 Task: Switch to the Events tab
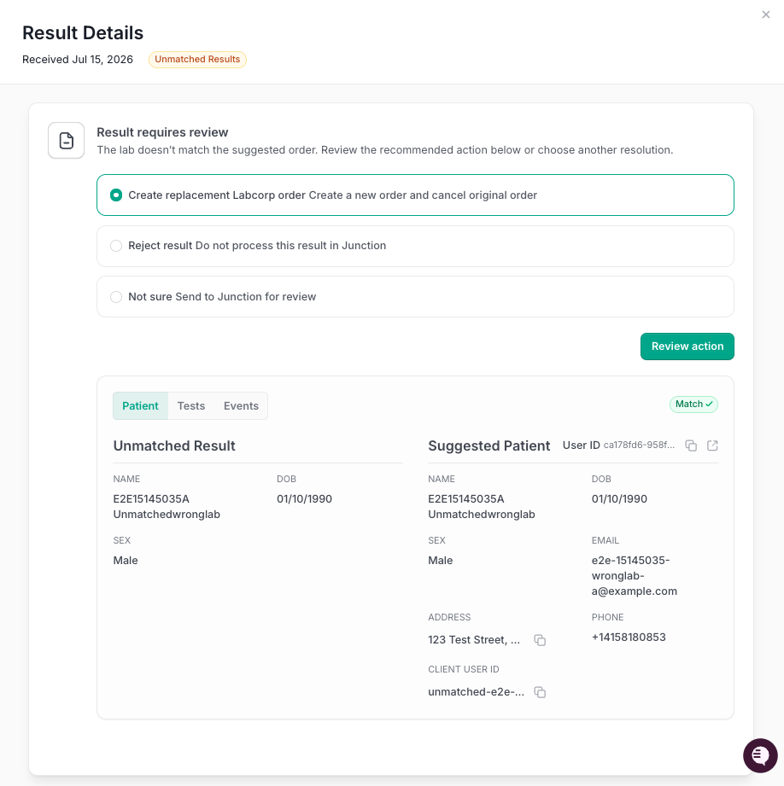(x=242, y=406)
